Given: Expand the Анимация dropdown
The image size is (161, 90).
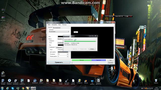Looking at the screenshot, I should click(59, 32).
